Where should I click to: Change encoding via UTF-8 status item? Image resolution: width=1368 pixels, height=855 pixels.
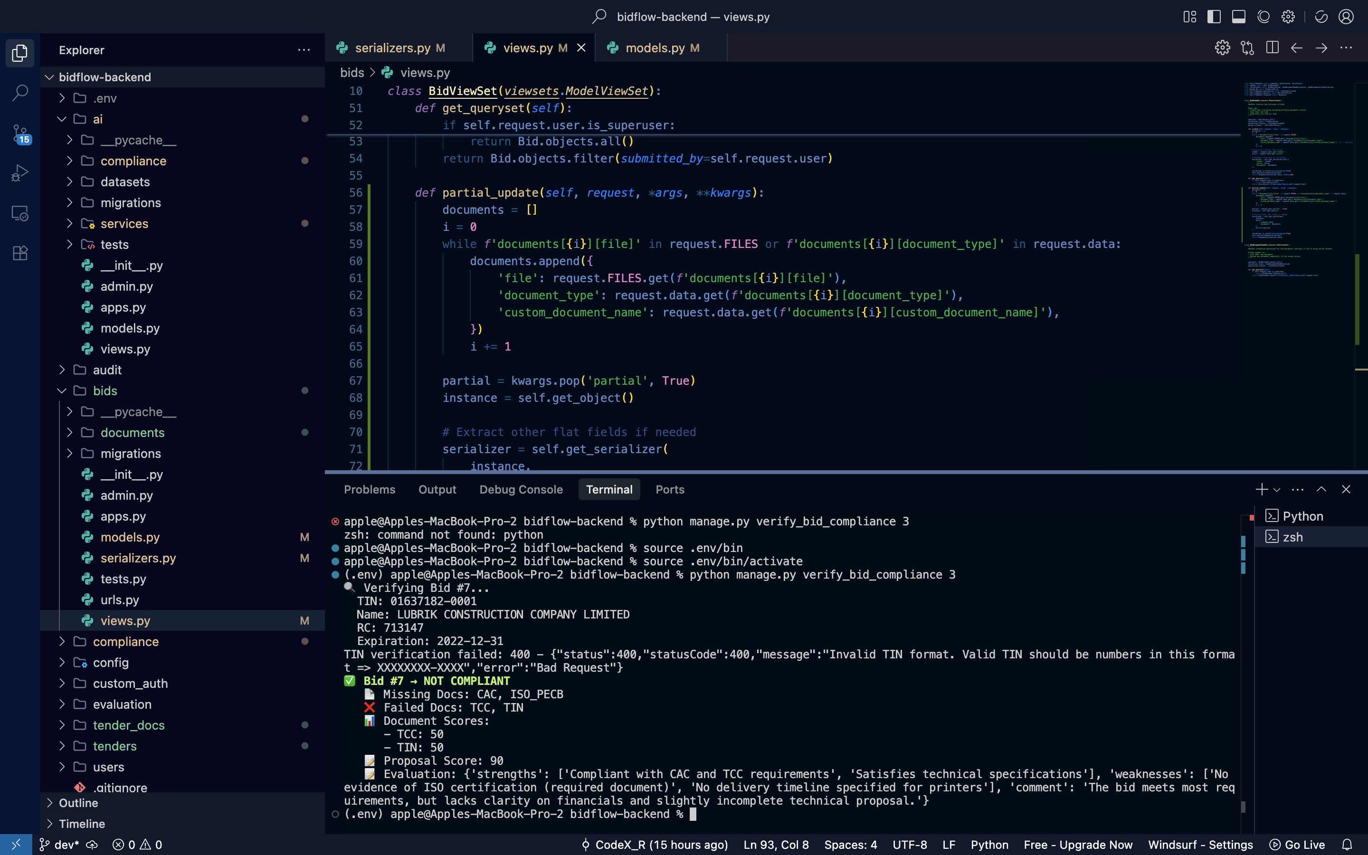[910, 845]
